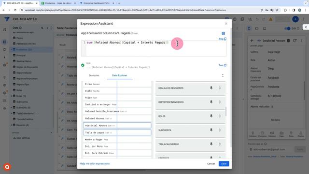
Task: Collapse the preview panel with the chevron
Action: 306,27
